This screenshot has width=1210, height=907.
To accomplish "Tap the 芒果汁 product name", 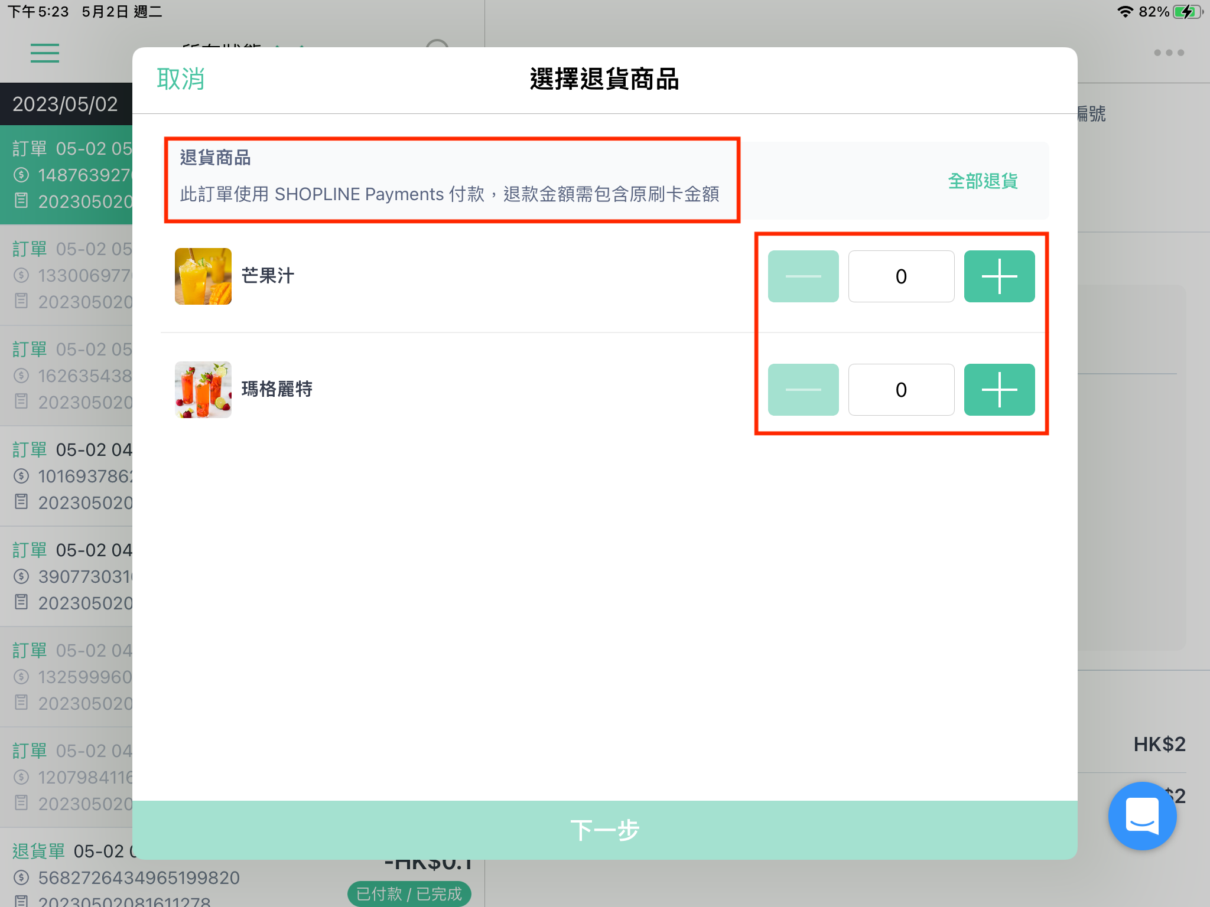I will pos(268,276).
